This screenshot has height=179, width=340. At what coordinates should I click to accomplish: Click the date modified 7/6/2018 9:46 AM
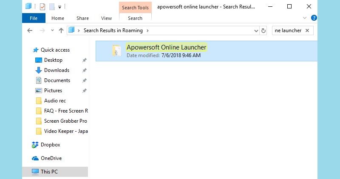coord(181,55)
